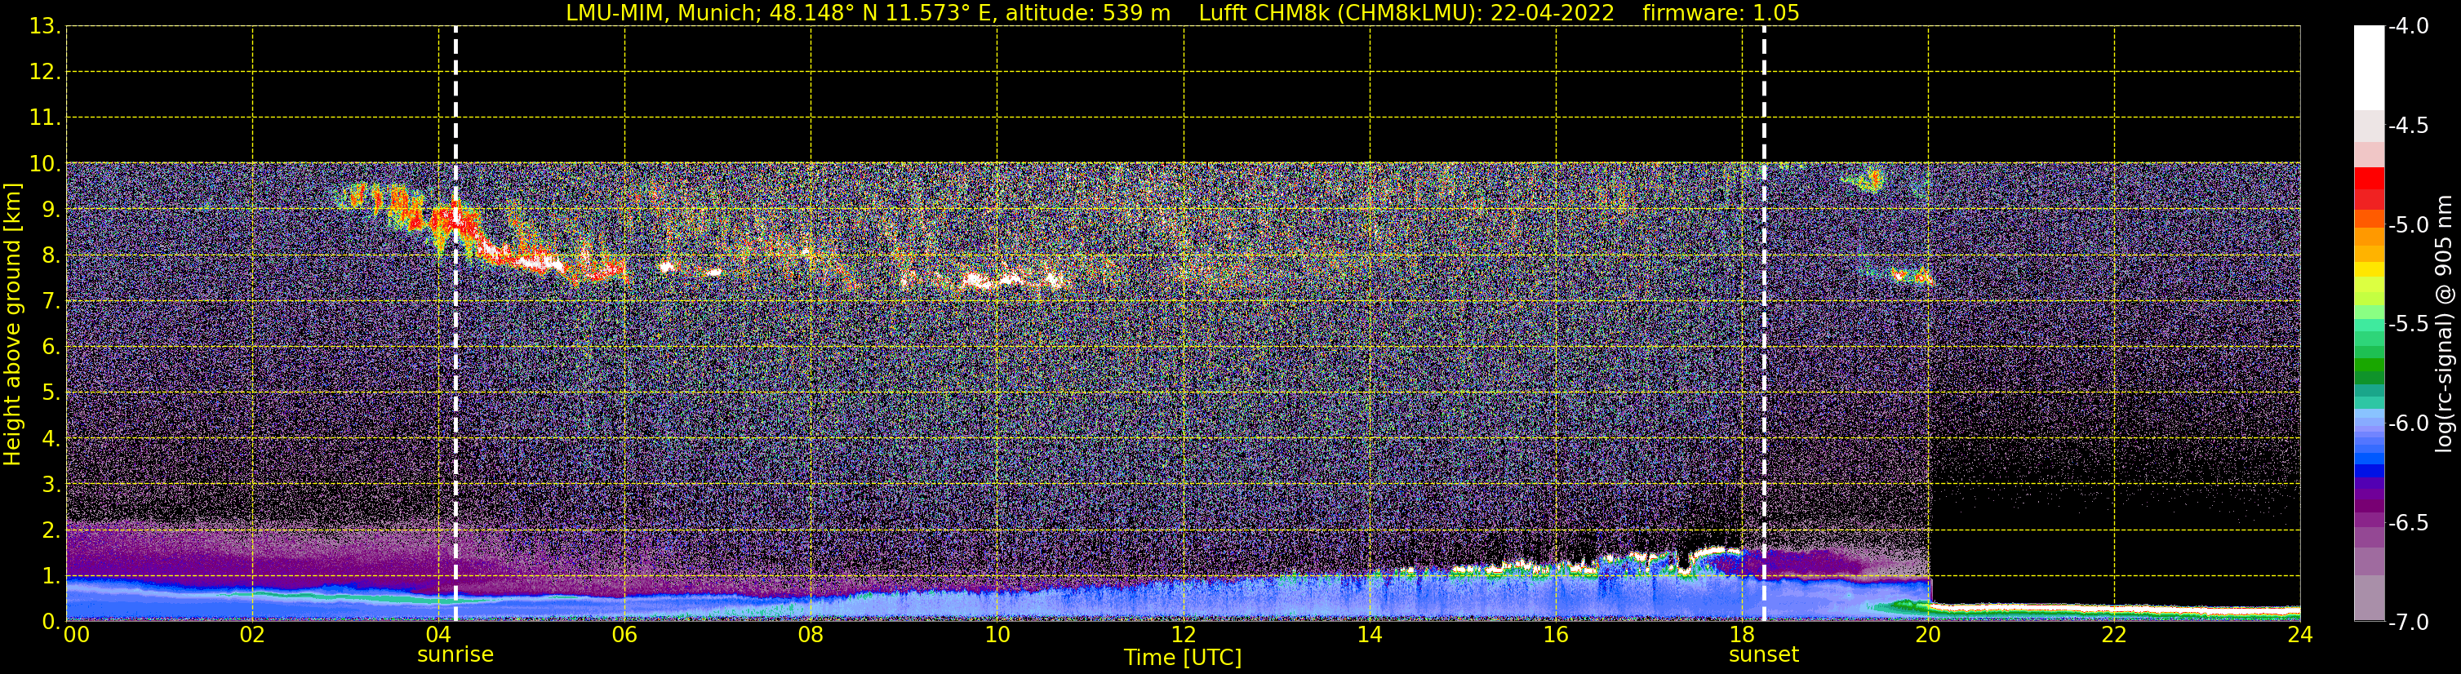Screen dimensions: 2461x674
Task: Click the '4.' height-axis tick label
Action: tap(51, 438)
